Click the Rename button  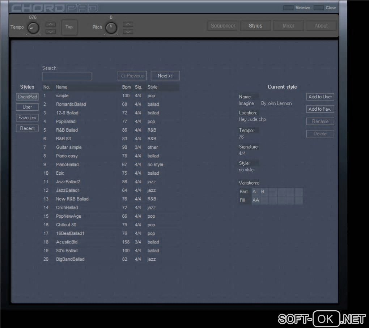320,122
